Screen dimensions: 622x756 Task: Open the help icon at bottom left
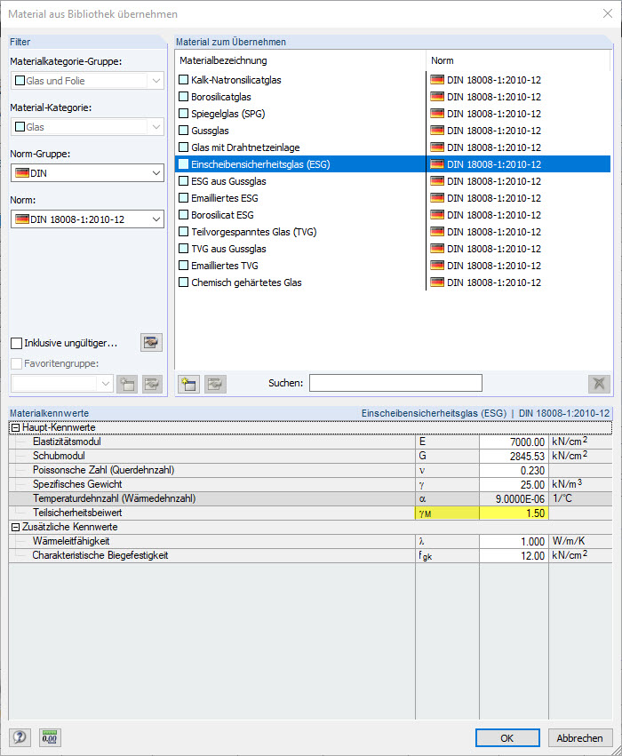[20, 737]
